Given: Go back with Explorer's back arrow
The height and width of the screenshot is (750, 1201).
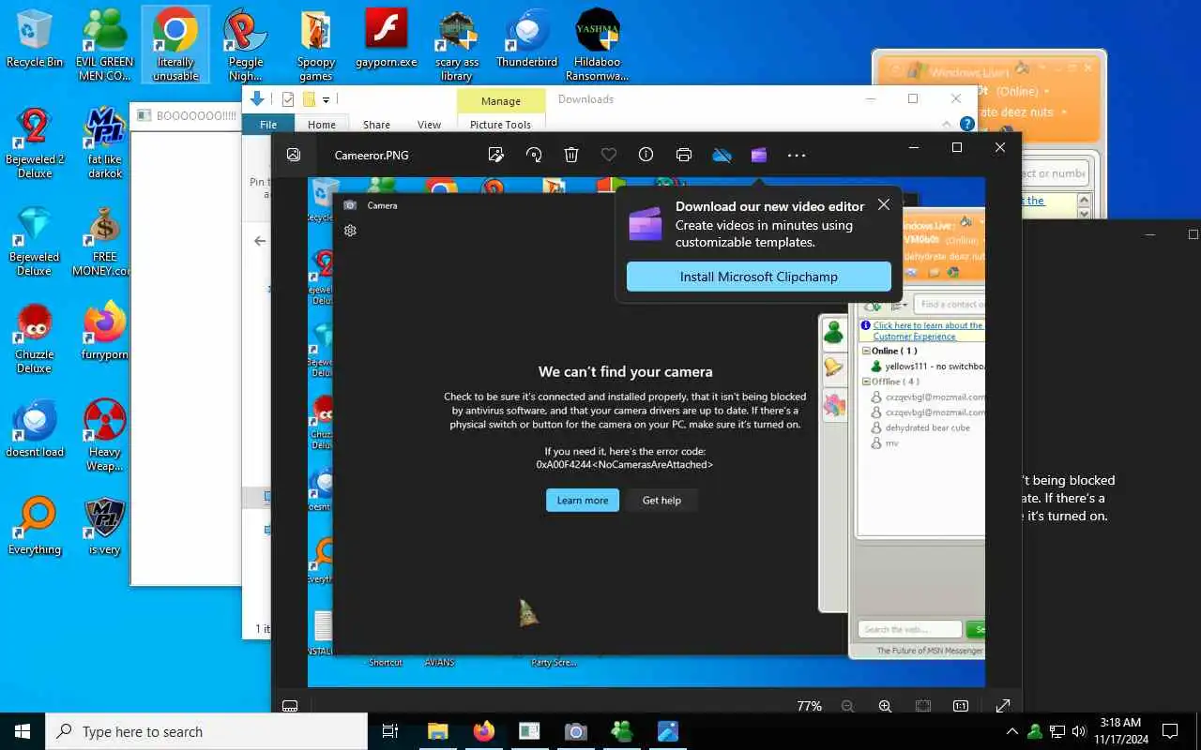Looking at the screenshot, I should [260, 241].
